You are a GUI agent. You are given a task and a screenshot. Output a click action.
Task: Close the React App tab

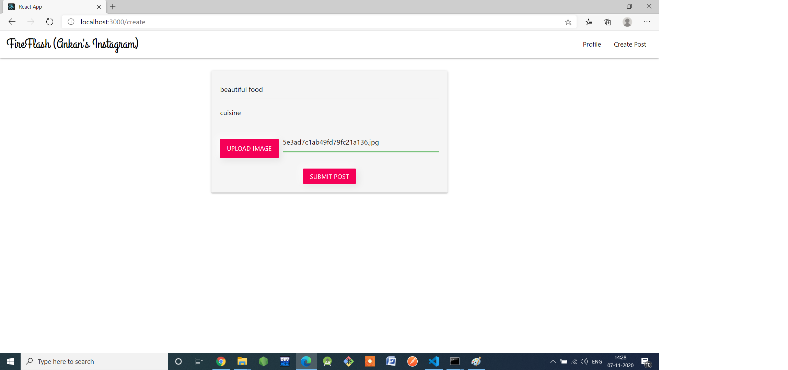(x=99, y=7)
